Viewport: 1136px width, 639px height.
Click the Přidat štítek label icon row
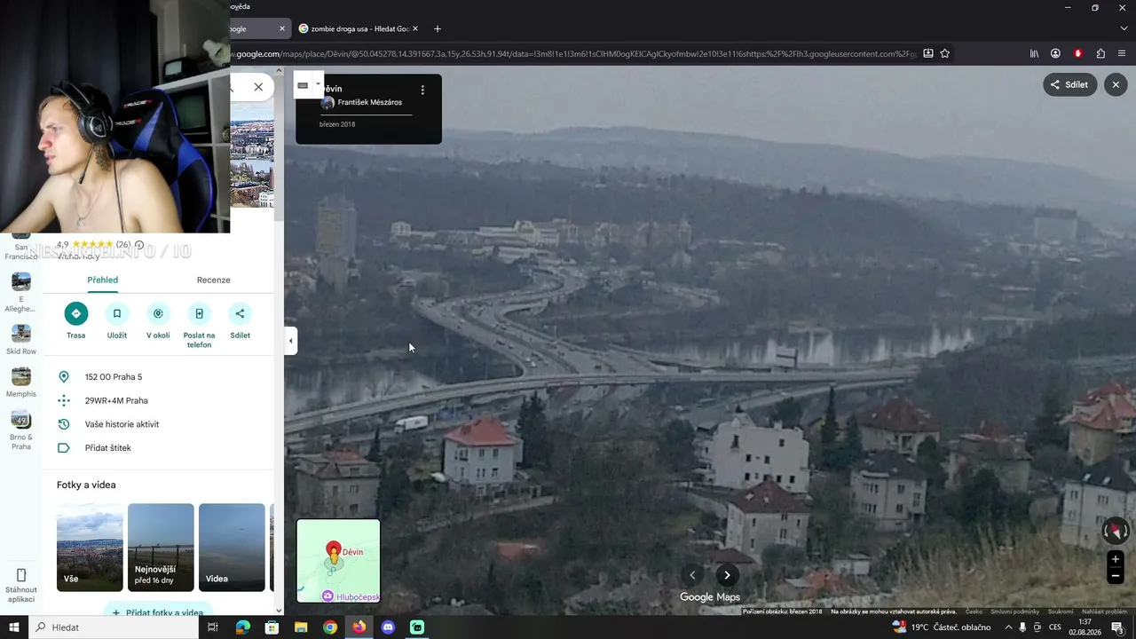(x=158, y=448)
